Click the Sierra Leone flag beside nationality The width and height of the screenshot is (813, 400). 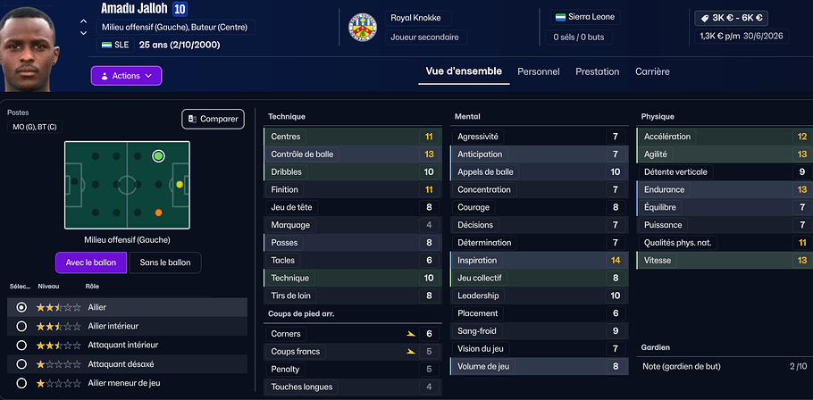560,17
